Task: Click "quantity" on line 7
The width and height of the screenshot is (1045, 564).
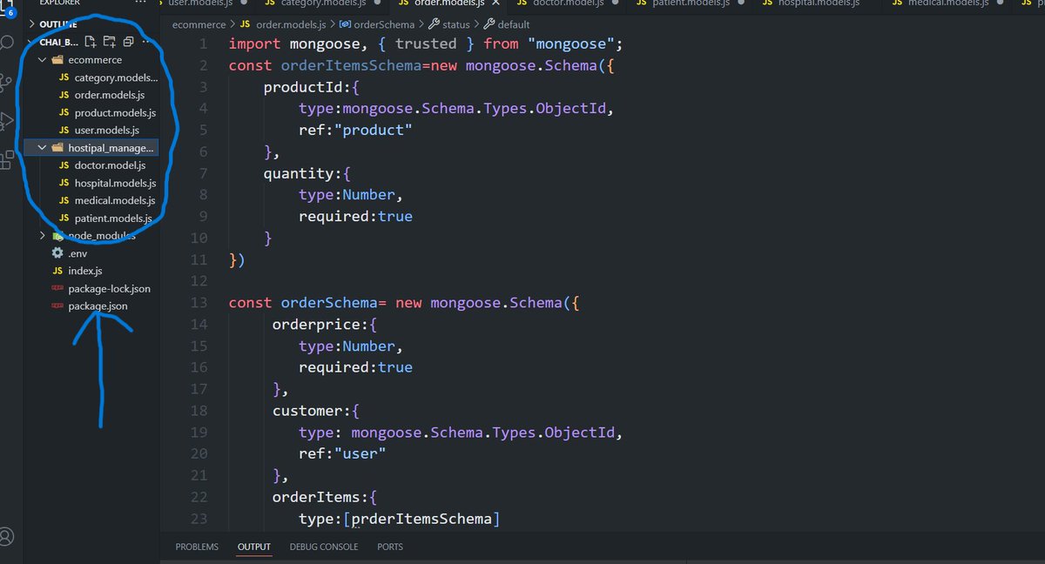Action: [299, 173]
